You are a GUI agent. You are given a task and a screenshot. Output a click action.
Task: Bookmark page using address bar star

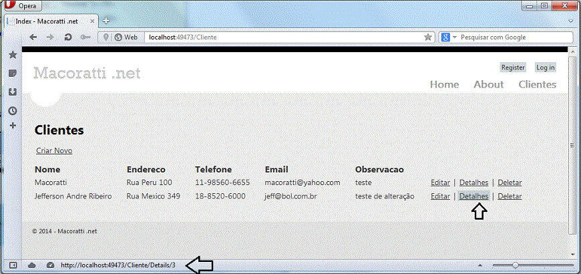[x=428, y=37]
